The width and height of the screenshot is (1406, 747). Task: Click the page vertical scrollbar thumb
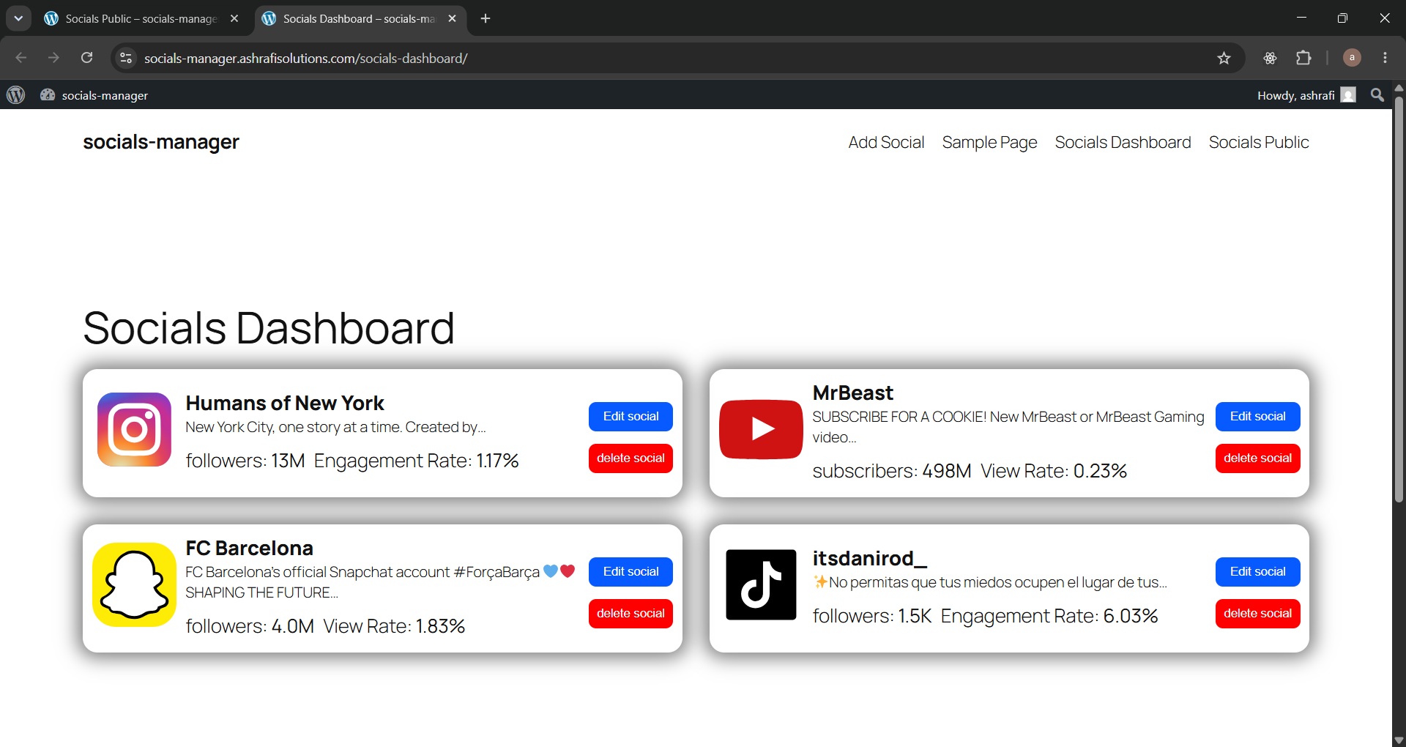pyautogui.click(x=1399, y=299)
